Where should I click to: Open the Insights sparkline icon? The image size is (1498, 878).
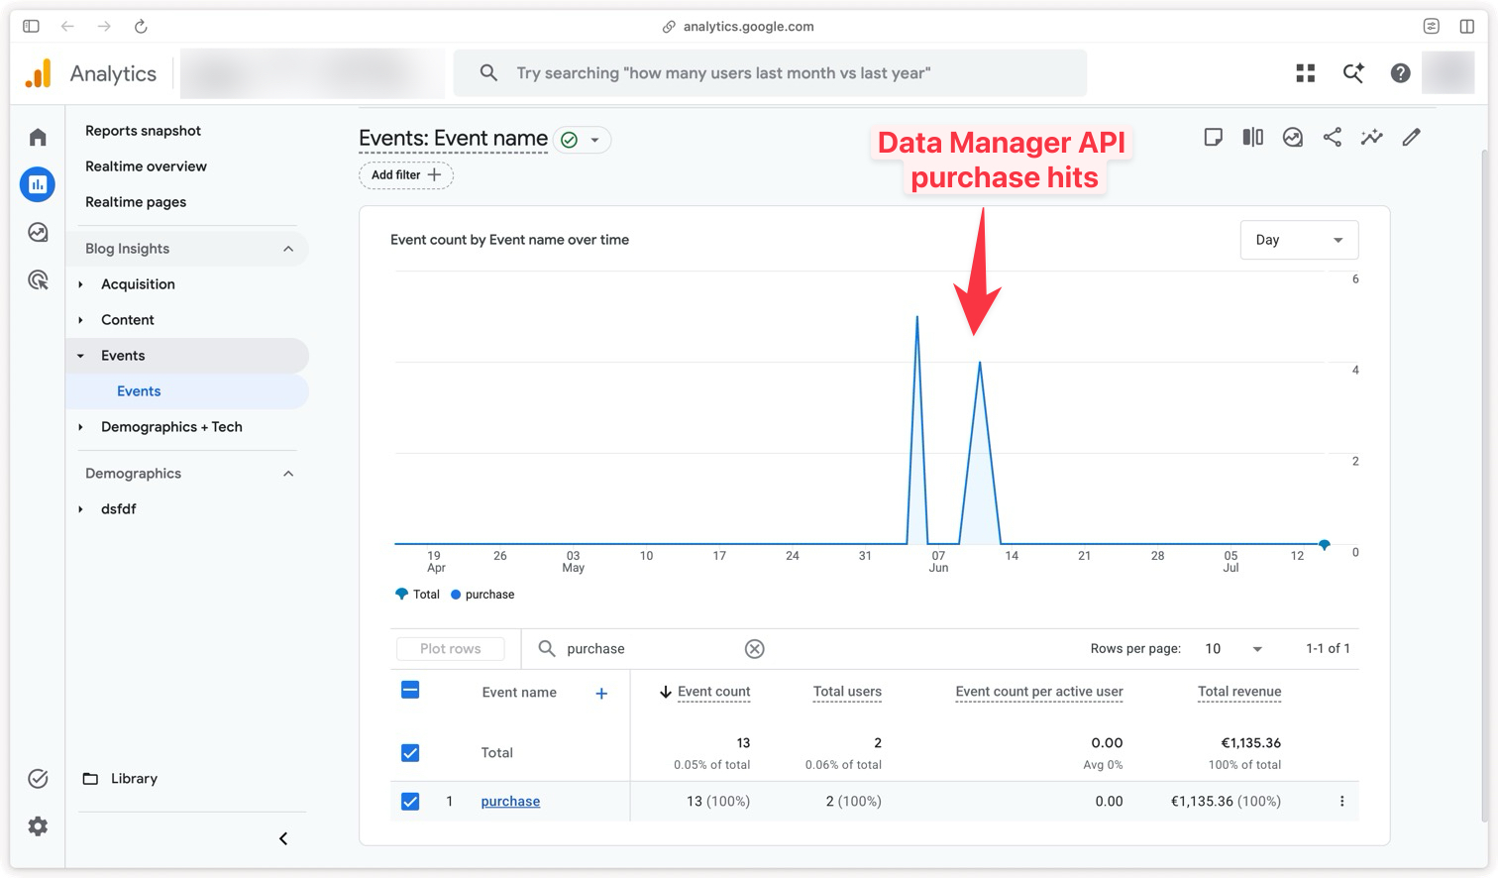1372,138
